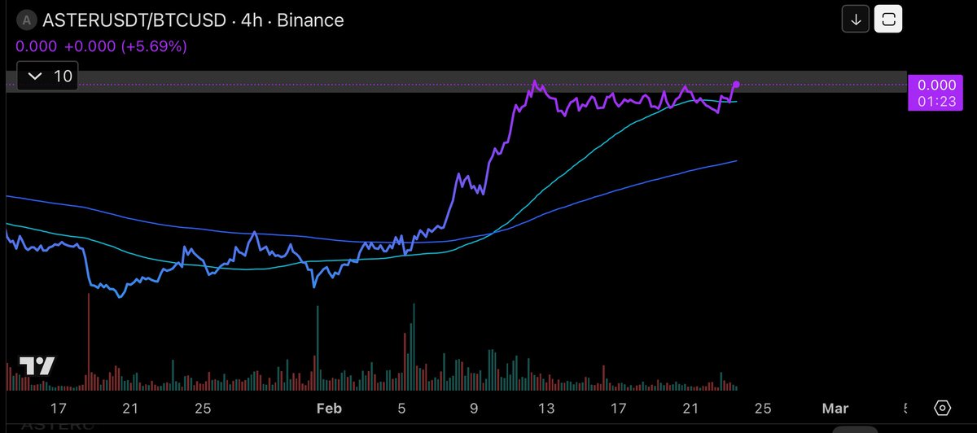Click the round 'A' symbol logo icon
This screenshot has width=977, height=433.
click(27, 20)
